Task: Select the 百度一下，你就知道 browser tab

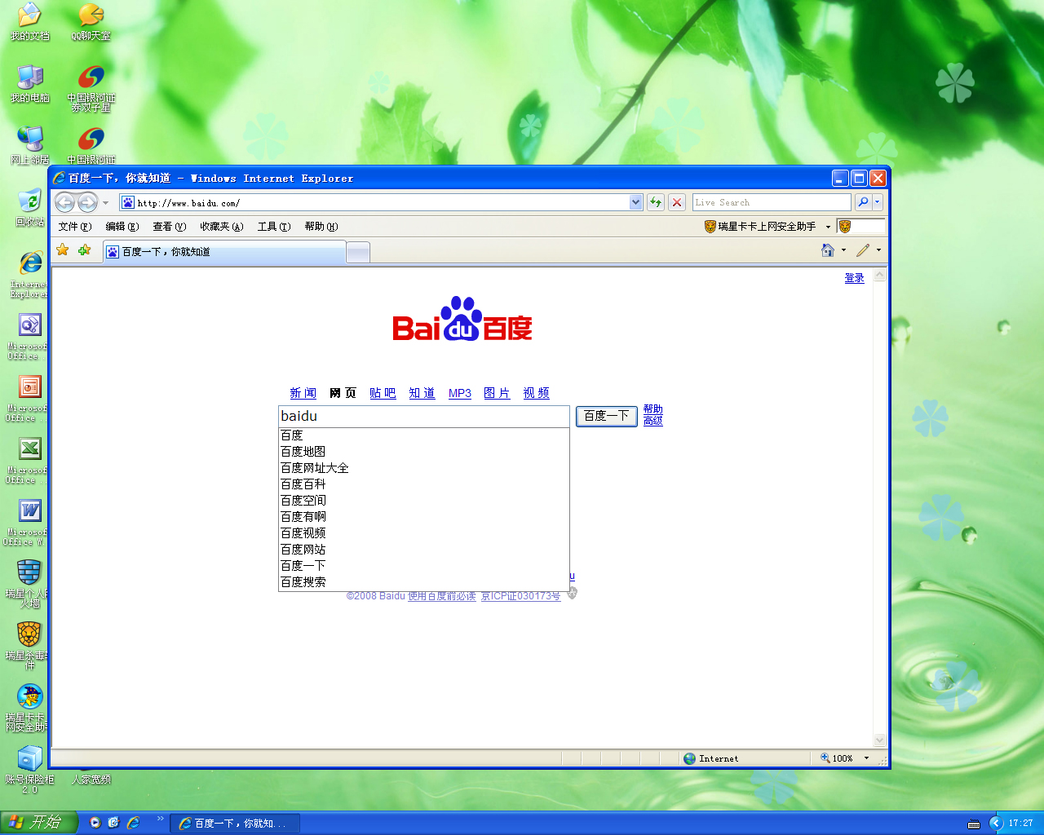Action: pos(224,252)
